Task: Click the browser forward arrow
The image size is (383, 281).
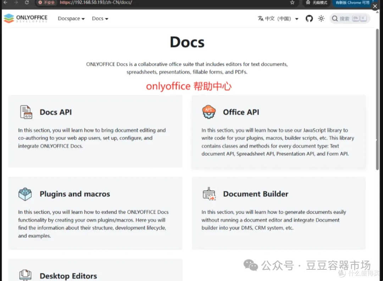Action: pos(16,2)
